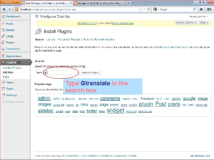This screenshot has width=214, height=160.
Task: Click the WordPress logo beside the site title
Action: pos(37,16)
